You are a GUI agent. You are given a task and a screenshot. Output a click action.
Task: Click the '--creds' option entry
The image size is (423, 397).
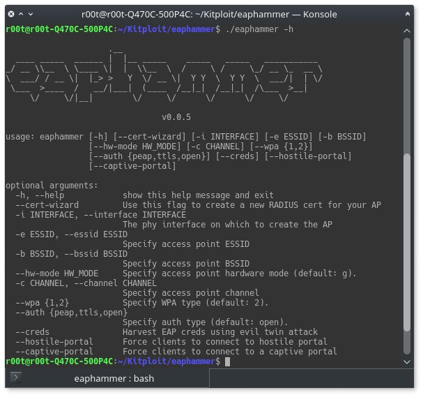[x=32, y=331]
